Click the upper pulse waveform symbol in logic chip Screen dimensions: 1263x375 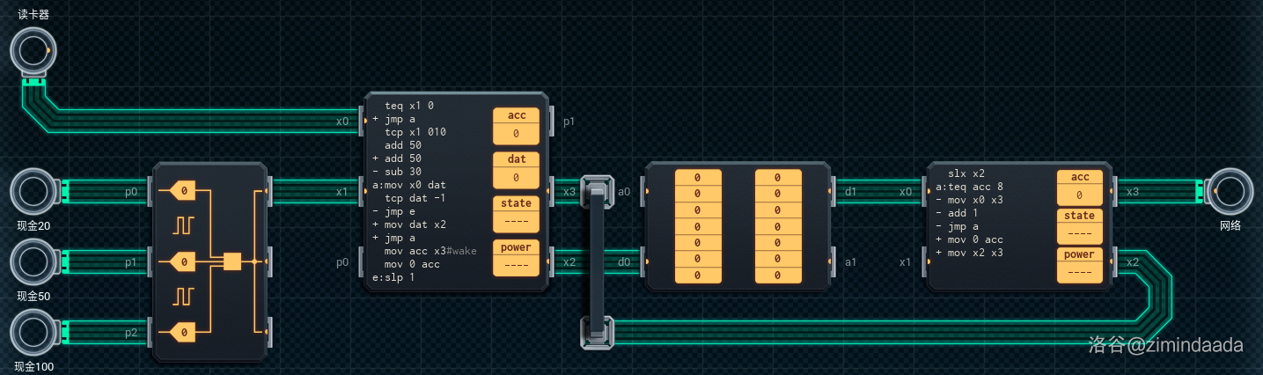183,225
